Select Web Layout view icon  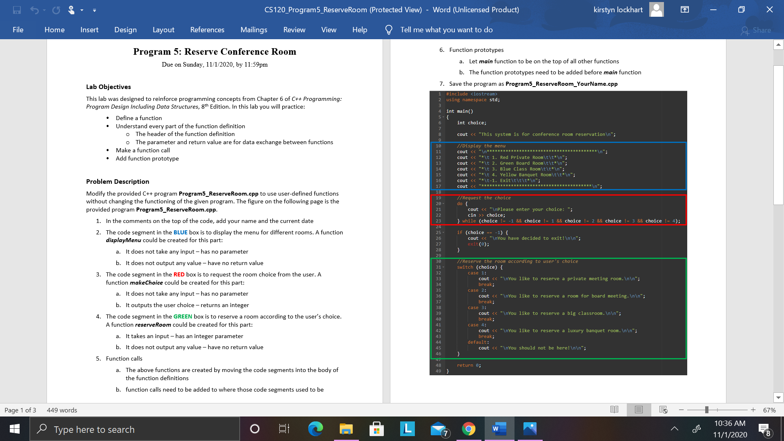coord(663,410)
